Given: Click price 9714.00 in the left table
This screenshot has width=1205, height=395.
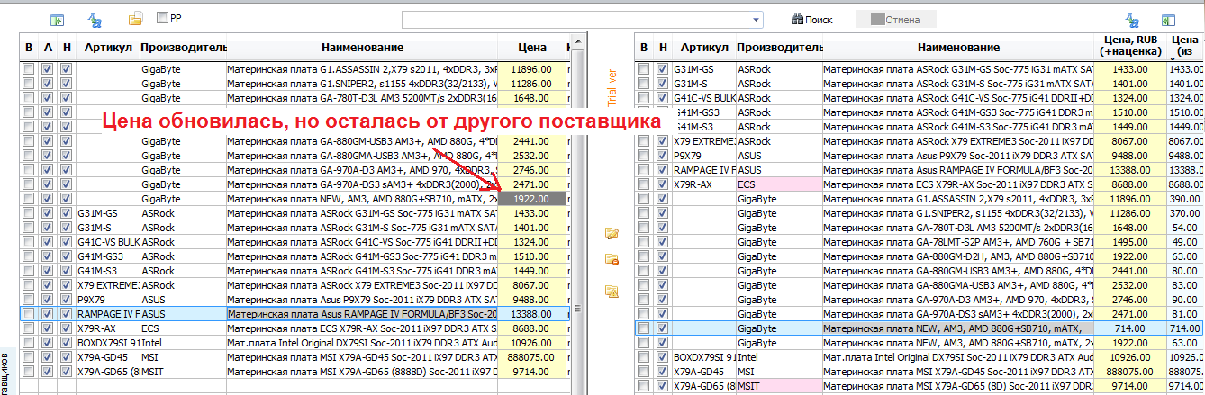Looking at the screenshot, I should click(531, 372).
